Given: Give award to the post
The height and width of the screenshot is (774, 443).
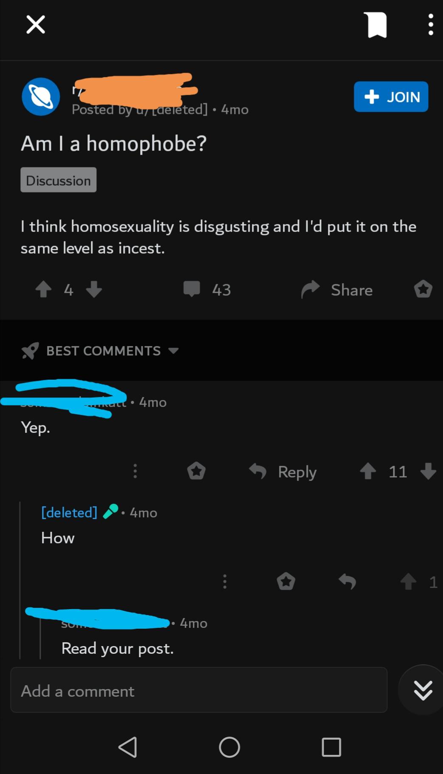Looking at the screenshot, I should pos(423,289).
